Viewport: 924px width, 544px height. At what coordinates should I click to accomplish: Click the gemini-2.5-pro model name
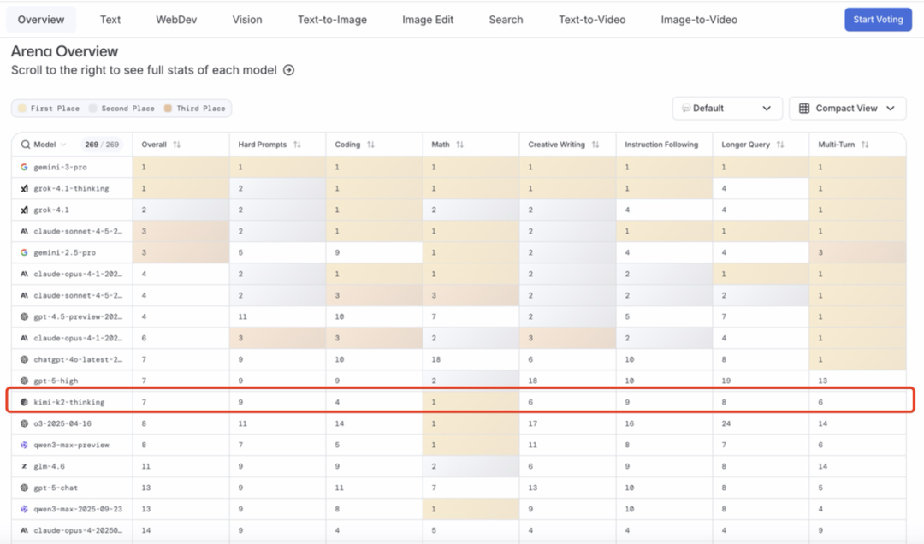pos(64,252)
